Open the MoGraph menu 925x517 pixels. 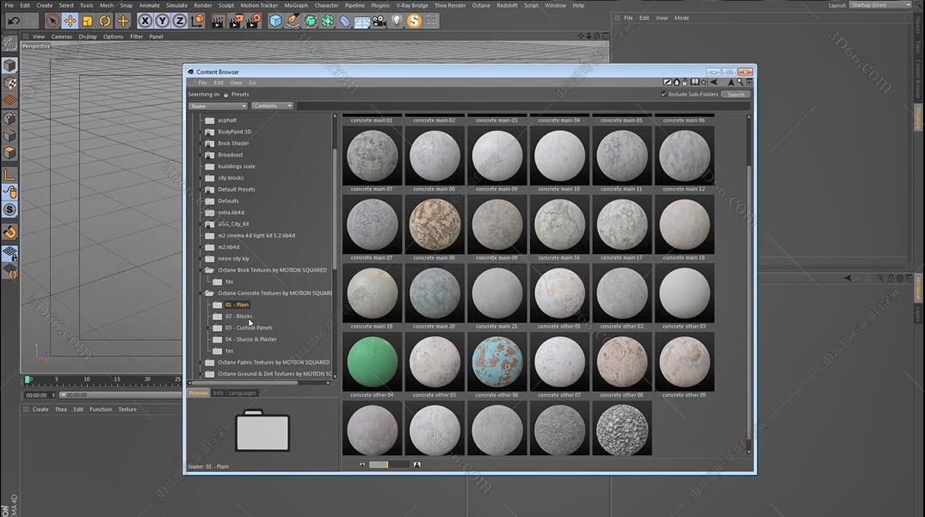[295, 5]
